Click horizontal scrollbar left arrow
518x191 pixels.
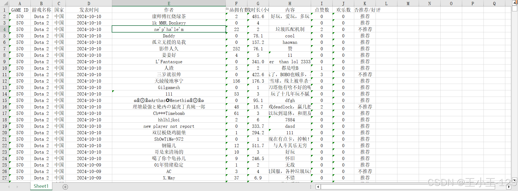[318, 187]
